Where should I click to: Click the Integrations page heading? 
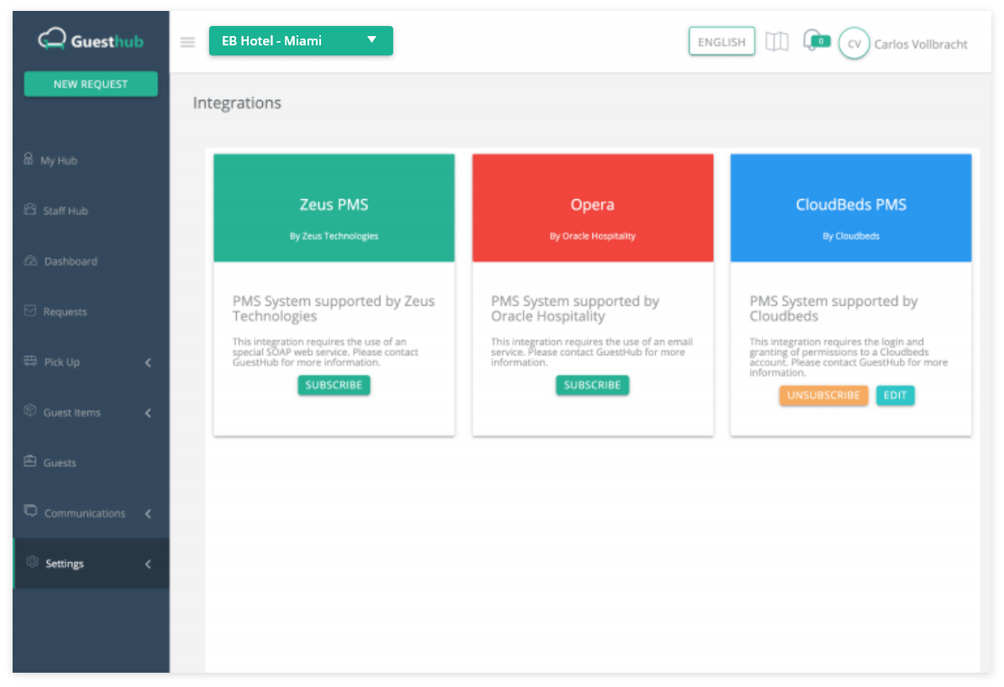coord(237,103)
